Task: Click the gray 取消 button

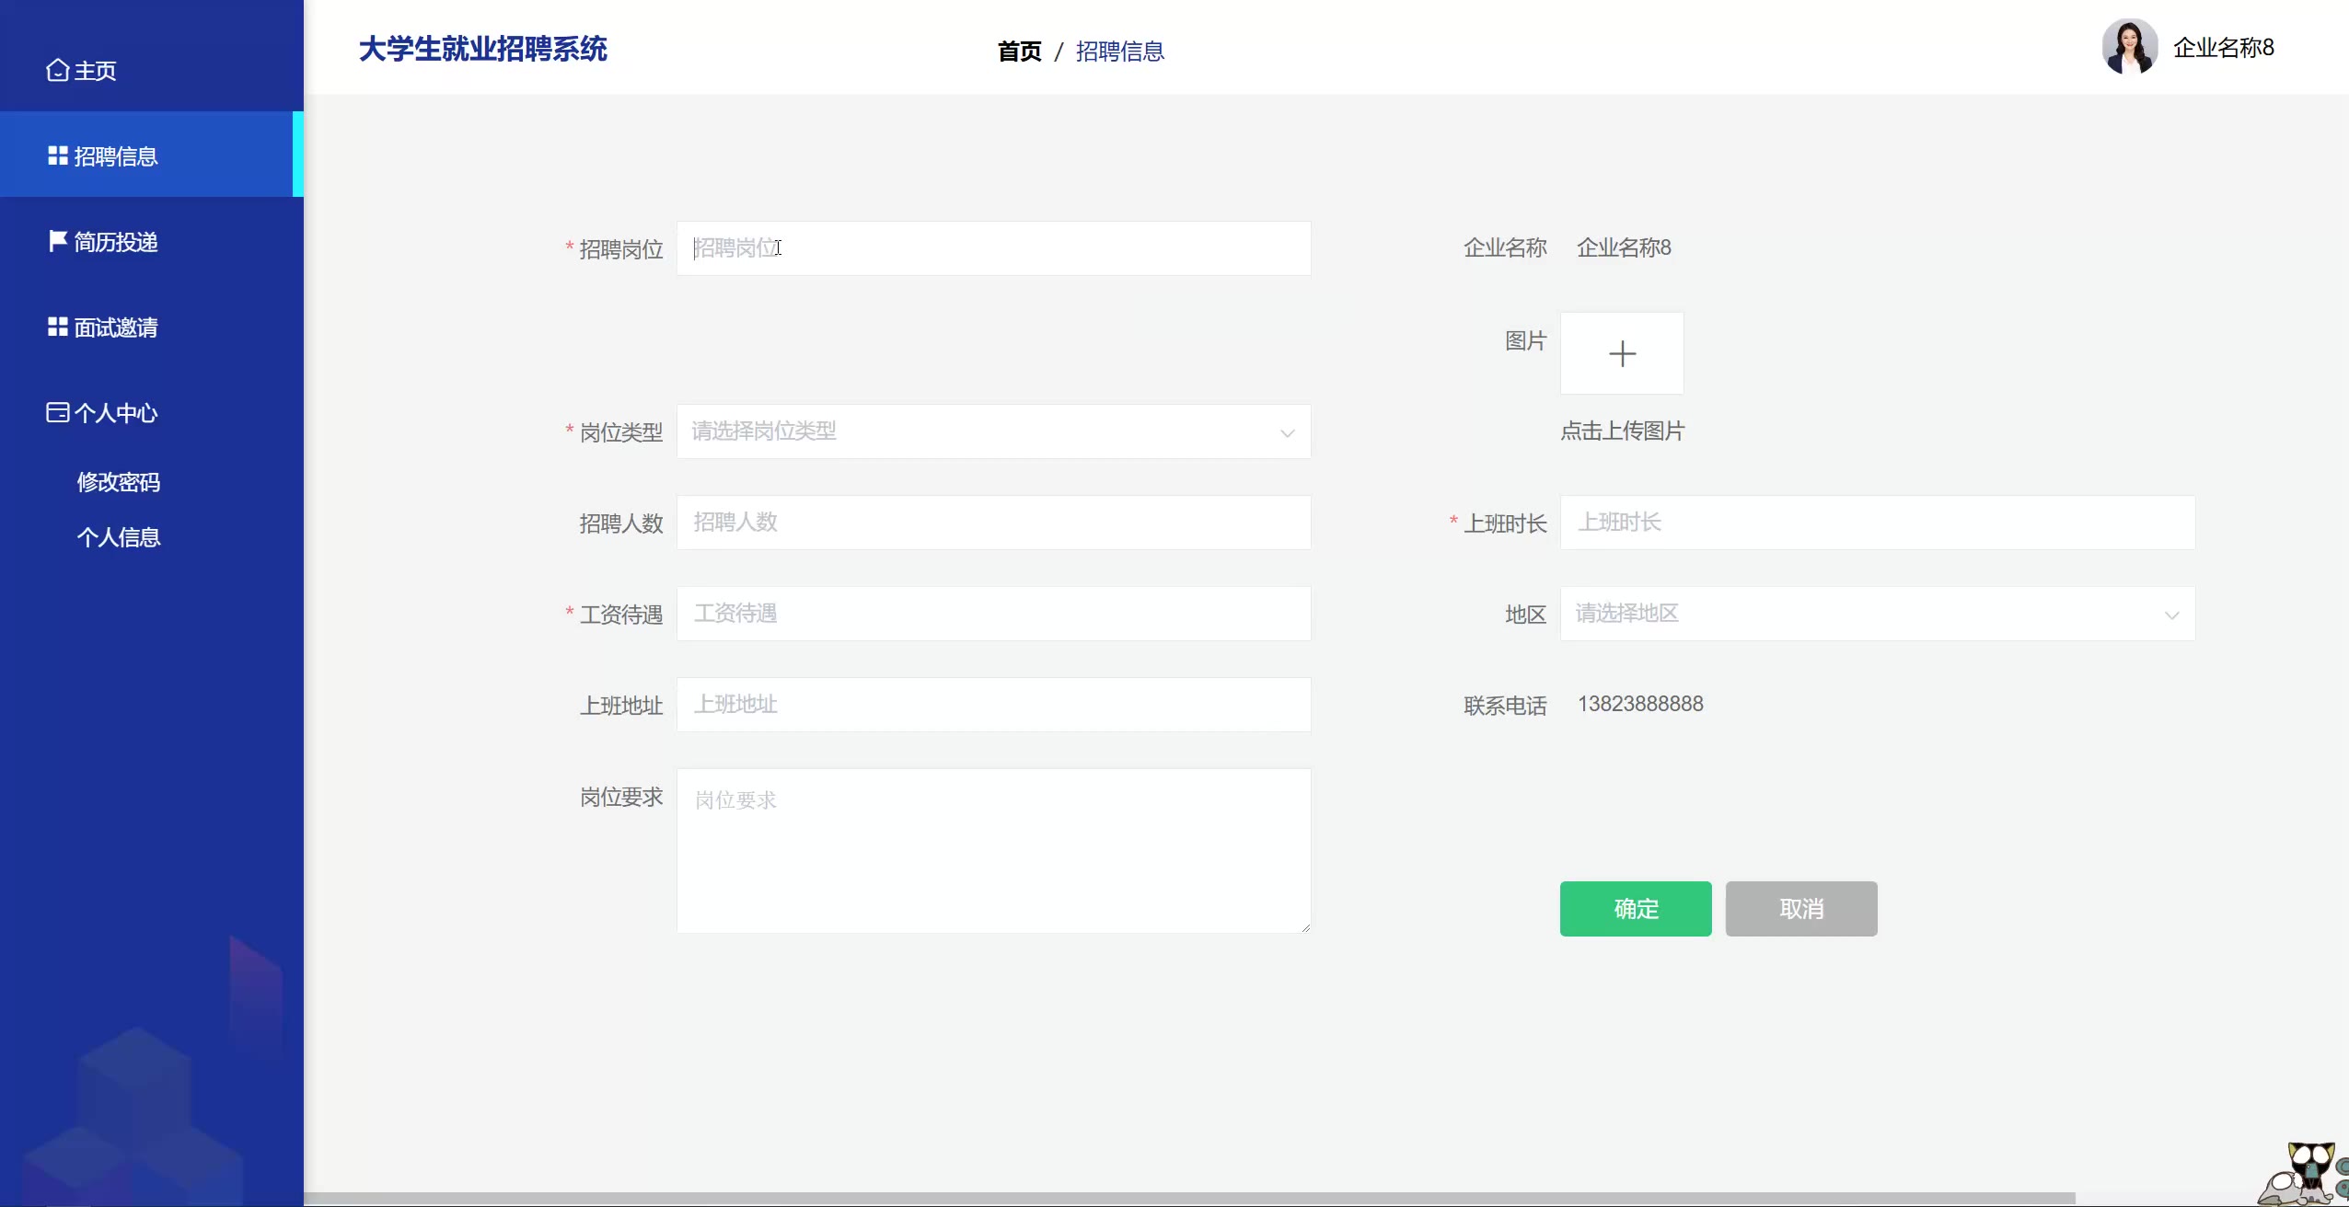Action: 1800,909
